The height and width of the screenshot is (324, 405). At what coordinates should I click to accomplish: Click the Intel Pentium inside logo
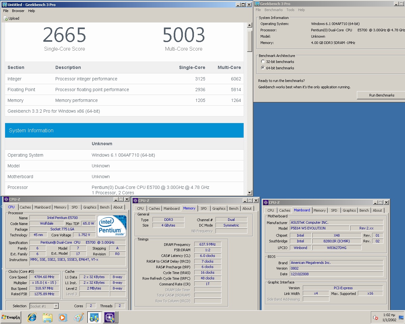[112, 226]
